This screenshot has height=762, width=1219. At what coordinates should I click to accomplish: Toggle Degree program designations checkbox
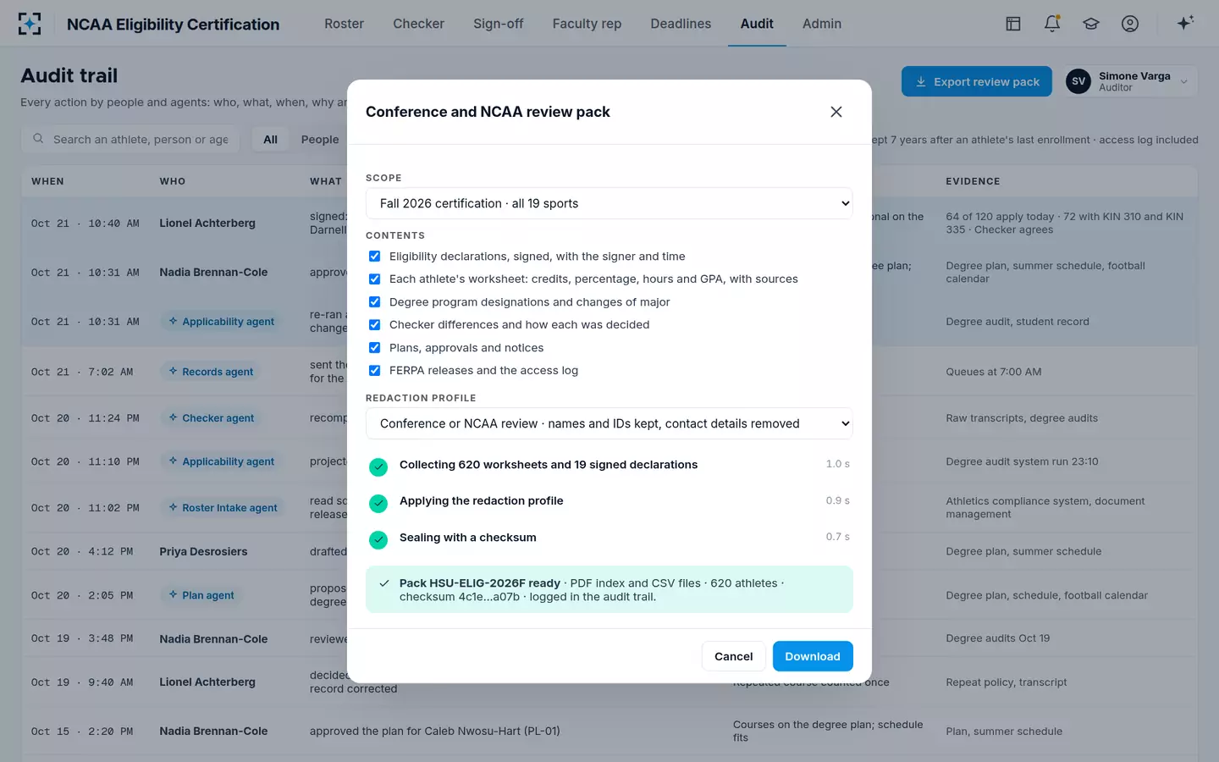point(374,301)
